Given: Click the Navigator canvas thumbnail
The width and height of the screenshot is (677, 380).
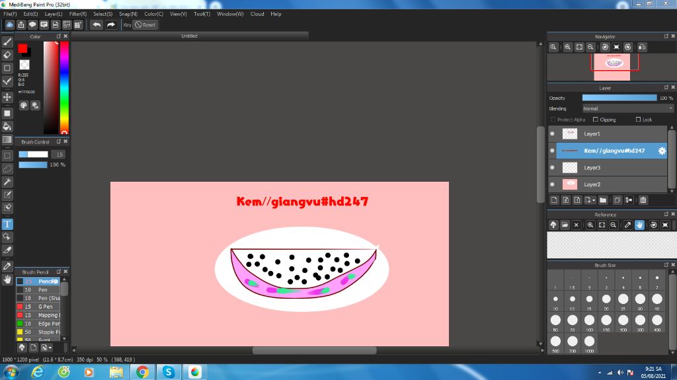Looking at the screenshot, I should point(612,67).
